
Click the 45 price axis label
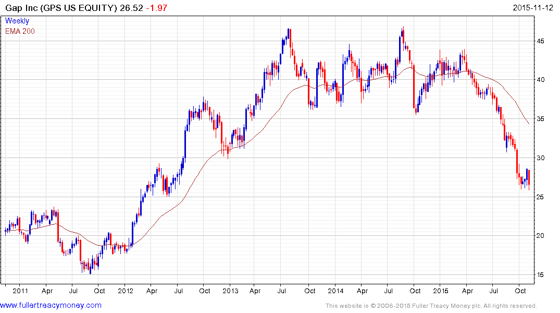tap(540, 41)
